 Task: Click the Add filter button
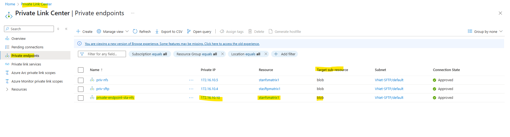(284, 54)
